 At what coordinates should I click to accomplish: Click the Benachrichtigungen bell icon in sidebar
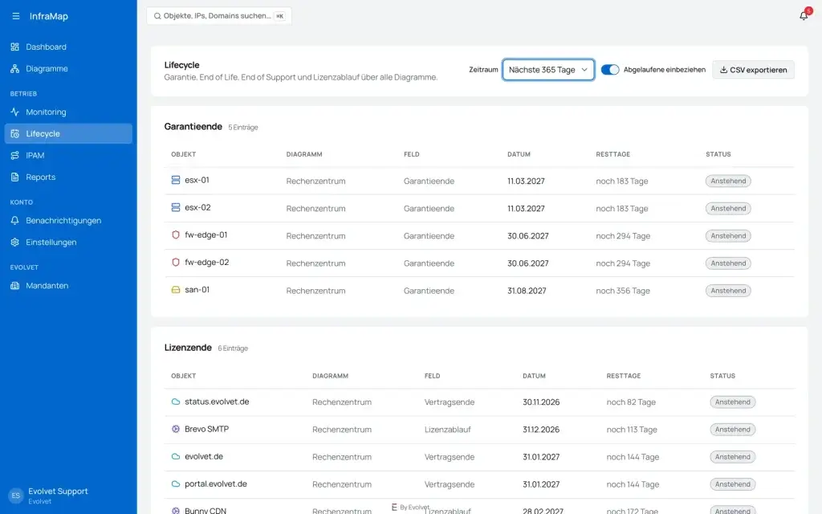coord(14,221)
